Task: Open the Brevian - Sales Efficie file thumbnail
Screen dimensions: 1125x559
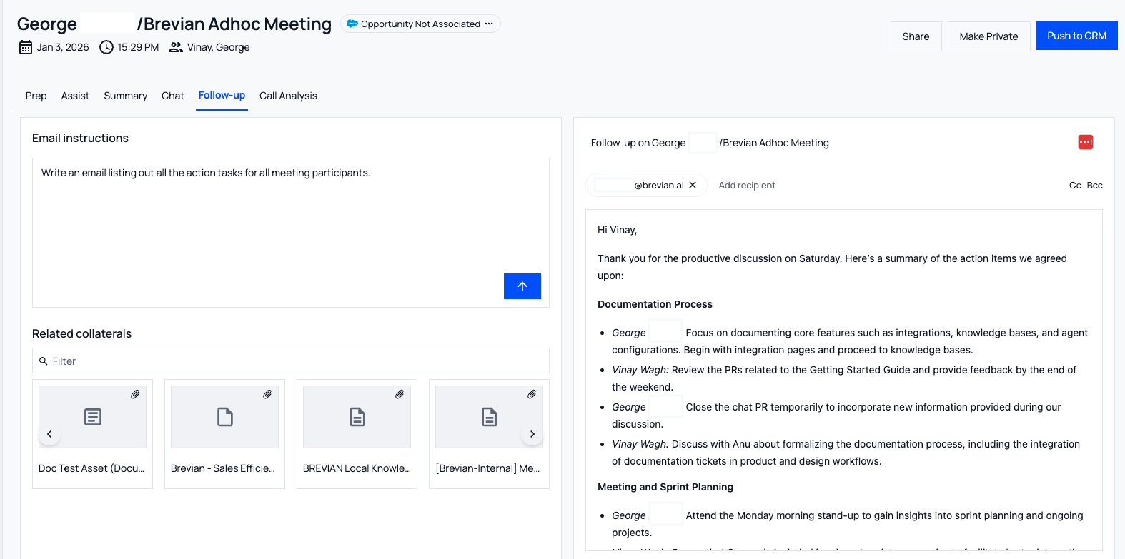Action: 224,417
